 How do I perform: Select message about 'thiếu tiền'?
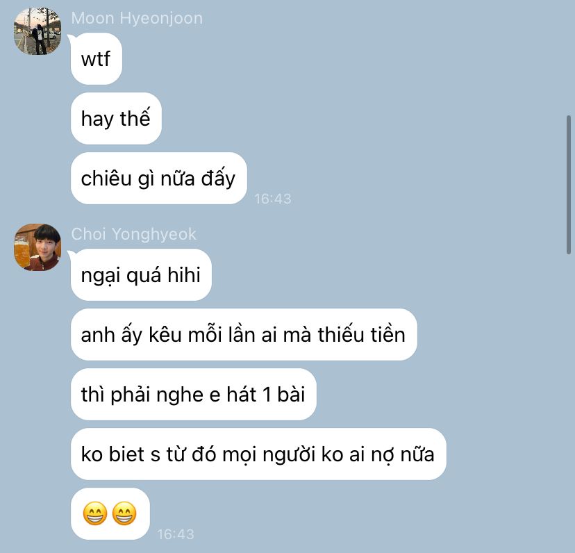[x=244, y=335]
